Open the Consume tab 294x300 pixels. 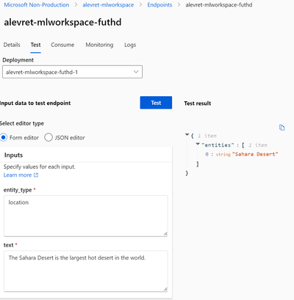coord(62,45)
